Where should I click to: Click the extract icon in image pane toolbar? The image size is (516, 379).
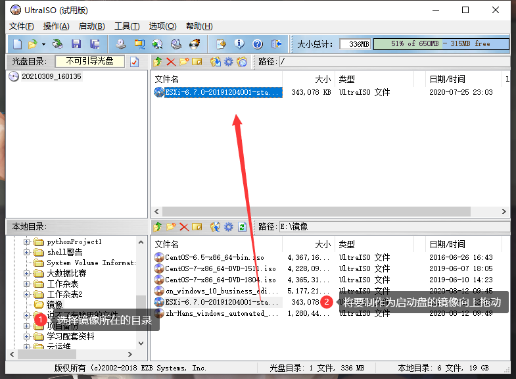[x=216, y=62]
